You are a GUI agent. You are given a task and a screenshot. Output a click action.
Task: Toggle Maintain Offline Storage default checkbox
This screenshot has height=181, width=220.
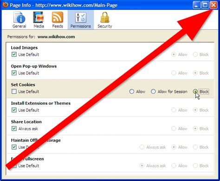(14, 147)
